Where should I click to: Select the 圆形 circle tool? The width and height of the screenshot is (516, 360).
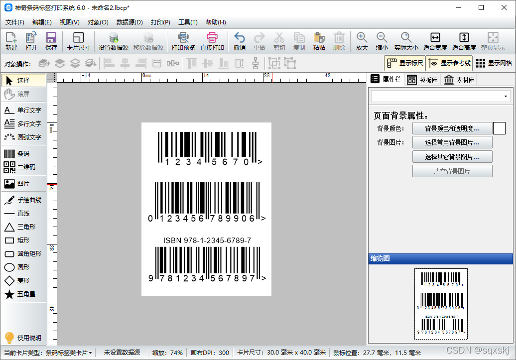(x=24, y=267)
